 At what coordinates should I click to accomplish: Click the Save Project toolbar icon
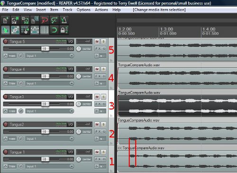tap(25, 20)
